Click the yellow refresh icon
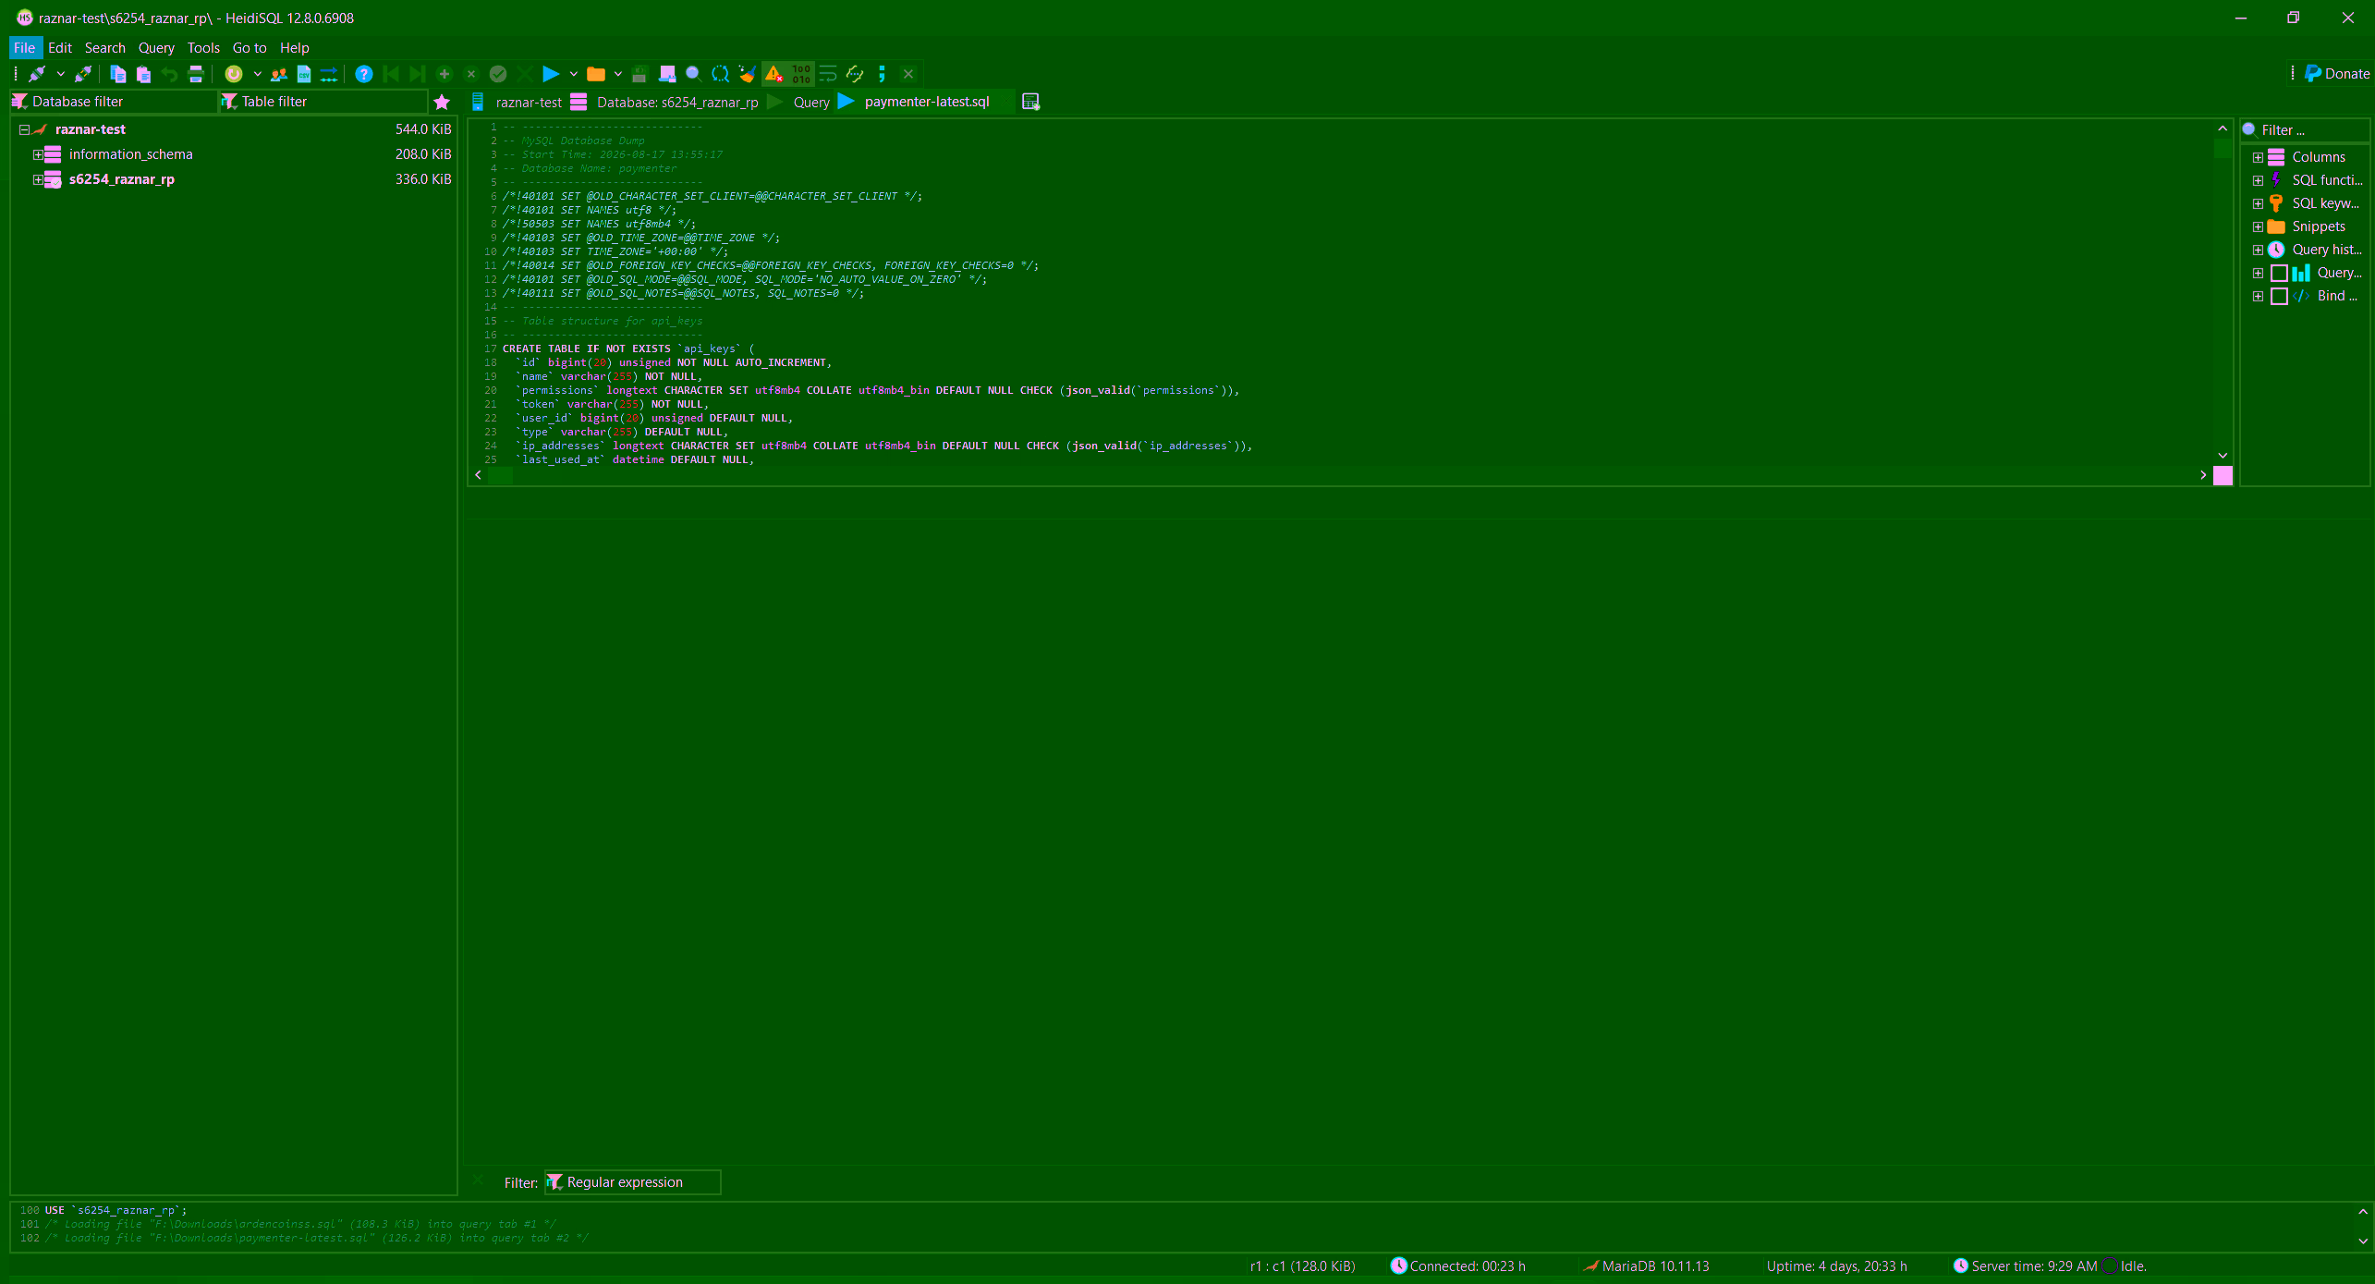 [x=234, y=74]
